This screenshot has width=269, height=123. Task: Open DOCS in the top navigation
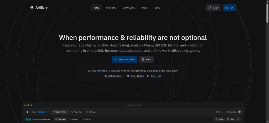145,8
